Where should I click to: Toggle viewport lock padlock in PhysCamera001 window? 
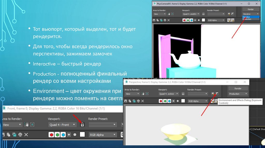coord(203,14)
